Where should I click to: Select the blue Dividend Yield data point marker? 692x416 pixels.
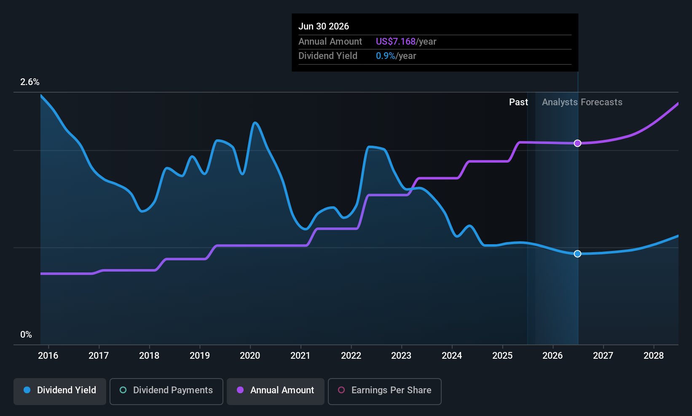(x=578, y=253)
